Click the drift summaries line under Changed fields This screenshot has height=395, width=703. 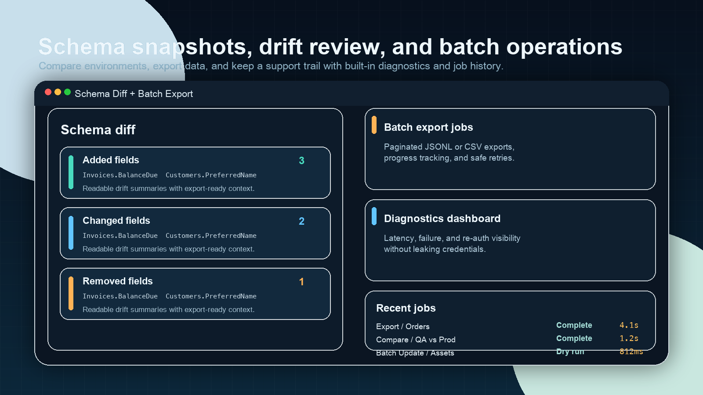pos(168,249)
